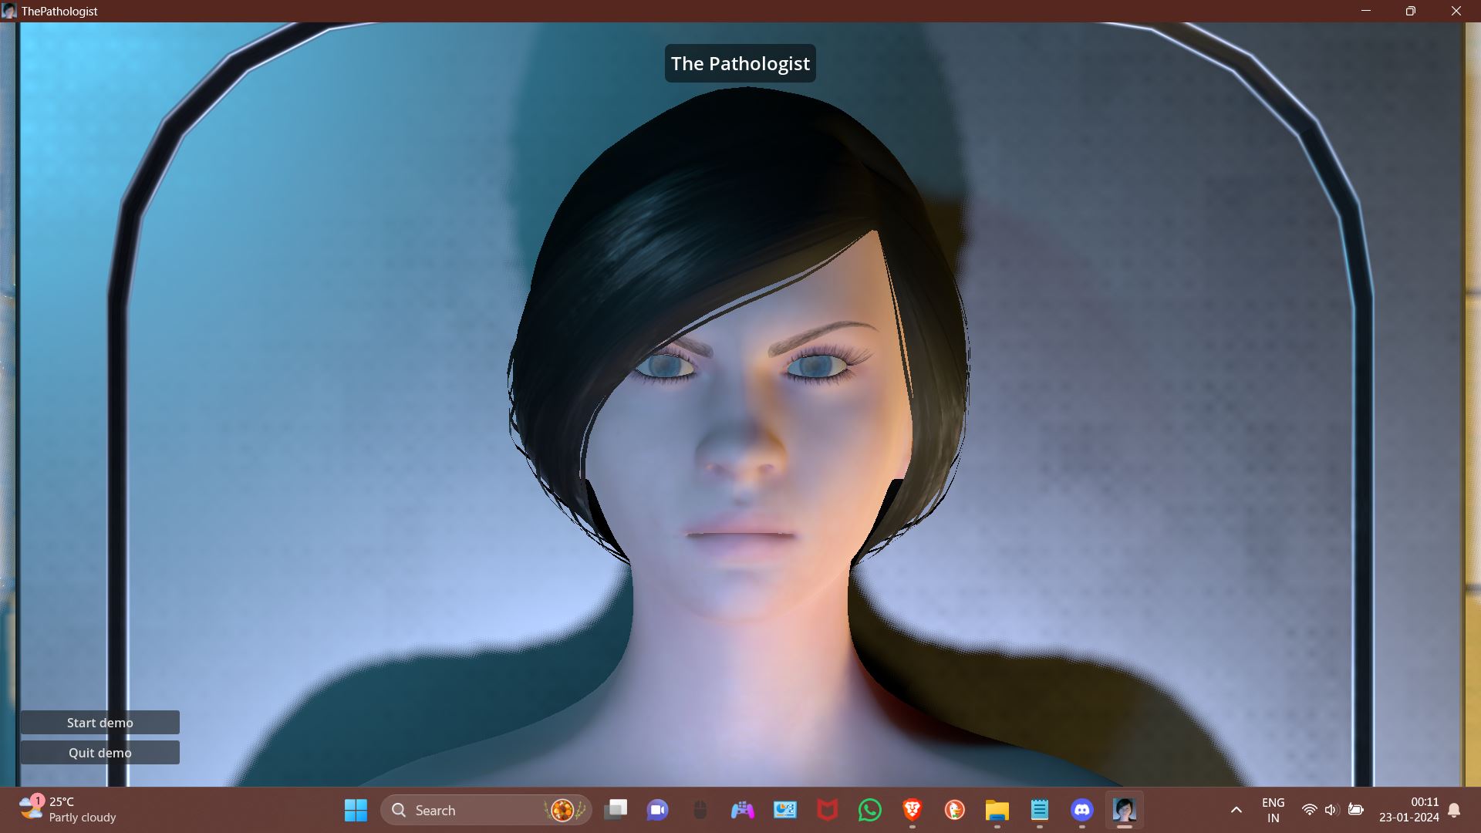Click the volume speaker tray icon
Image resolution: width=1481 pixels, height=833 pixels.
coord(1331,810)
